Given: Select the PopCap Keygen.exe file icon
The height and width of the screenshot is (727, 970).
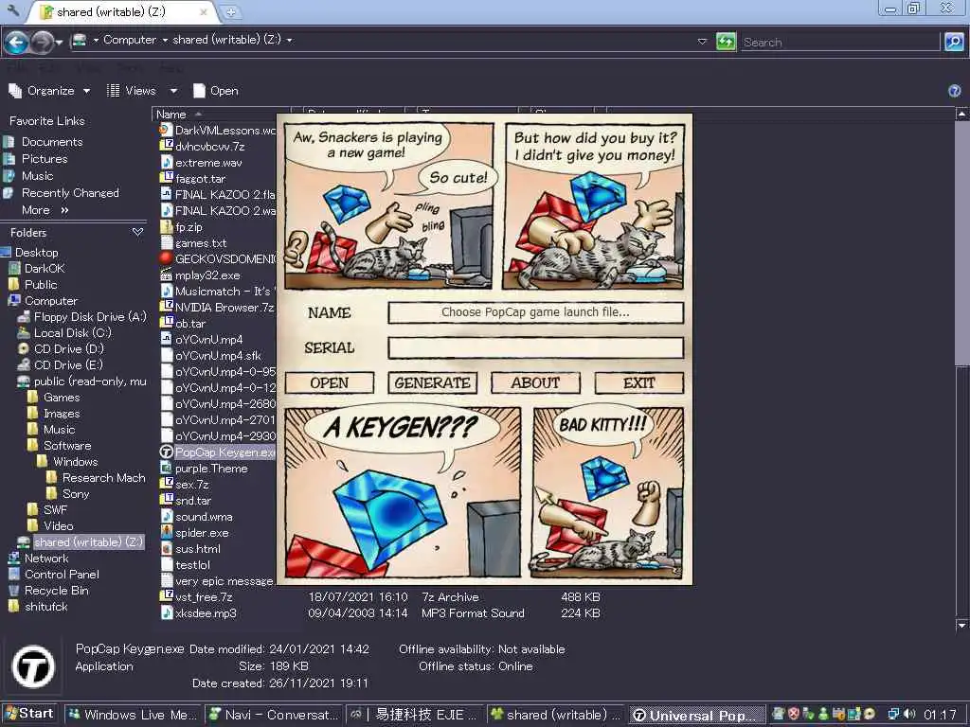Looking at the screenshot, I should (167, 452).
